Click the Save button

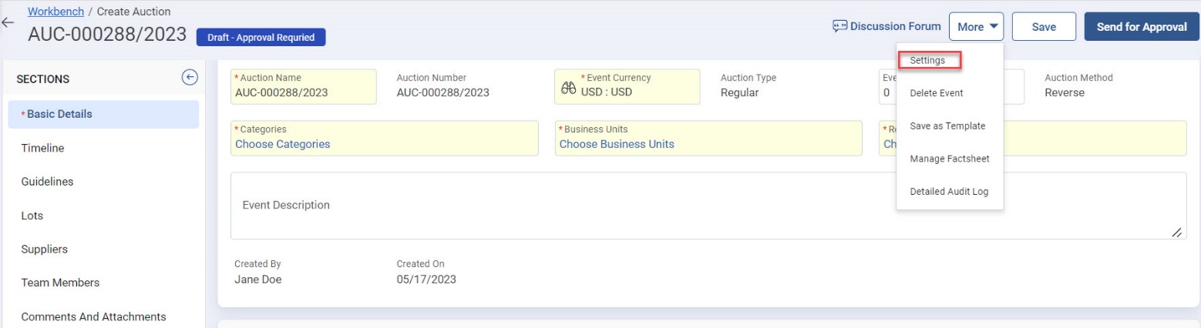click(1044, 27)
